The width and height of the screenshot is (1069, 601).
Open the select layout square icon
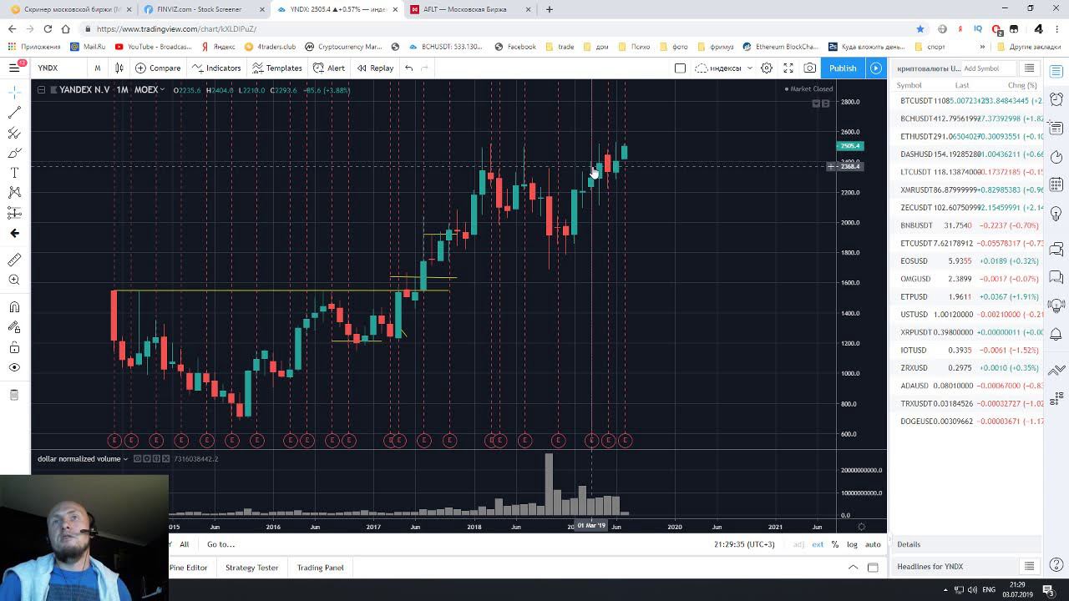pyautogui.click(x=680, y=68)
